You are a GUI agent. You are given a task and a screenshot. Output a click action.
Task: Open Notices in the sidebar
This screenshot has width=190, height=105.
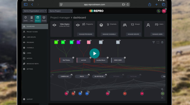tap(35, 58)
